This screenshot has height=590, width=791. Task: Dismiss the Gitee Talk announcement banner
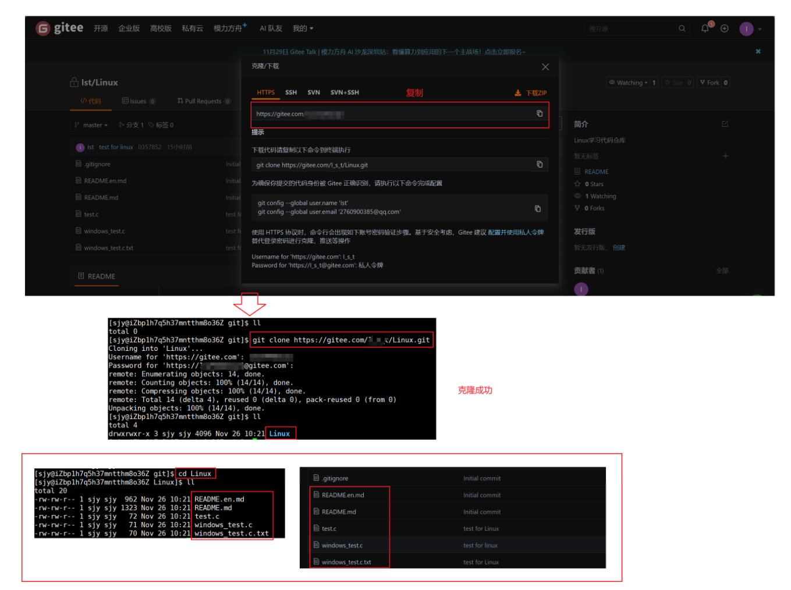(x=758, y=51)
